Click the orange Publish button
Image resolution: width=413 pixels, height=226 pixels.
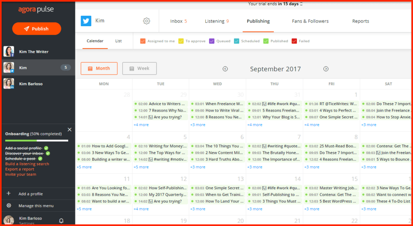(37, 29)
